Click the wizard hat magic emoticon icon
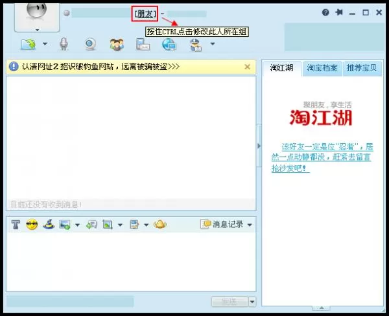This screenshot has width=389, height=316. (x=49, y=224)
